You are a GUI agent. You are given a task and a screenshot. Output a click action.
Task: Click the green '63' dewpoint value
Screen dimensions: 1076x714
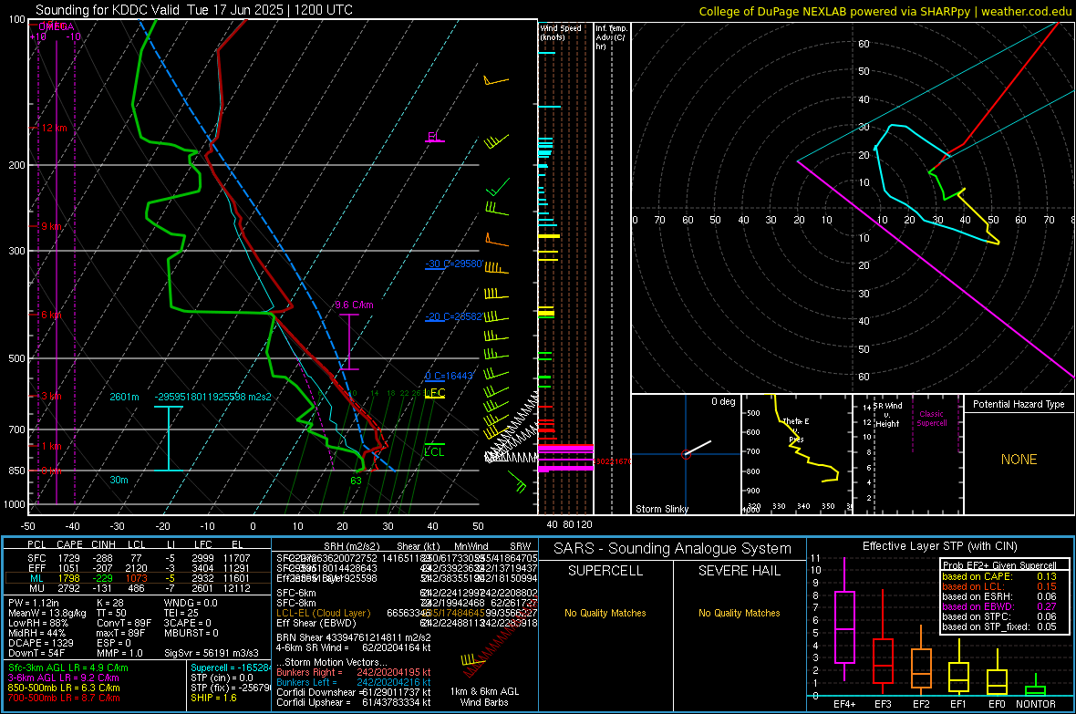(356, 481)
